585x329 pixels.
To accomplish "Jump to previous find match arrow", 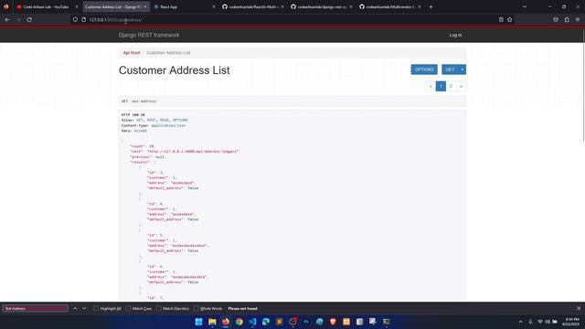I will 75,309.
